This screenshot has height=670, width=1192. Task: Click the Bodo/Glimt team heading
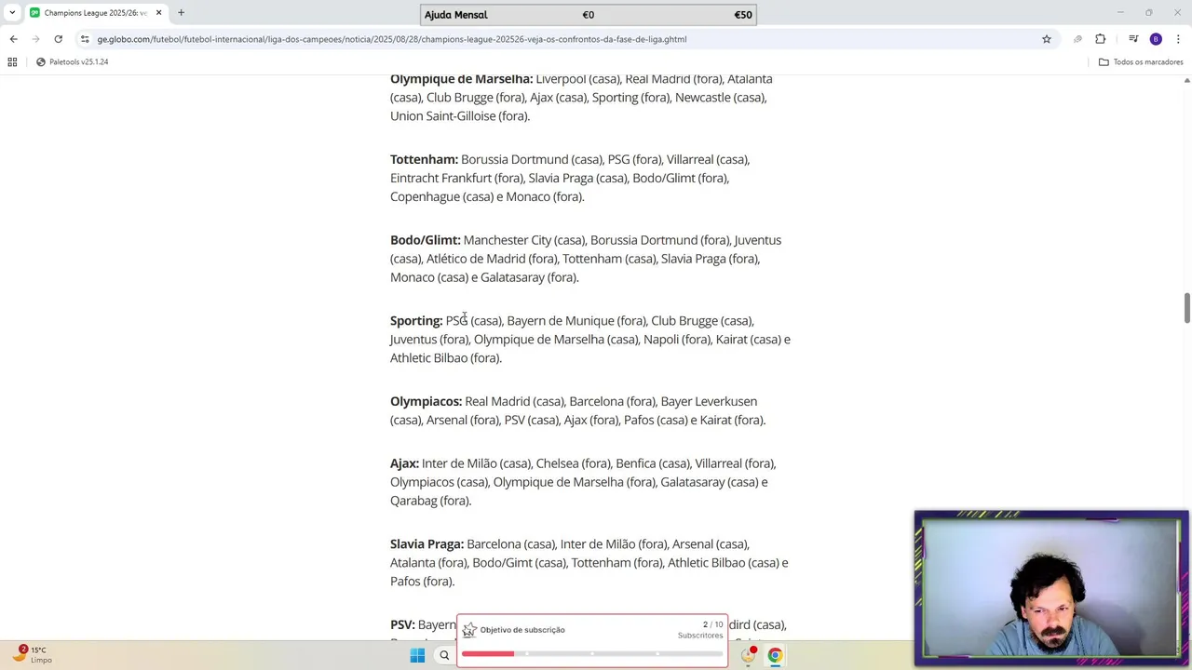(426, 240)
